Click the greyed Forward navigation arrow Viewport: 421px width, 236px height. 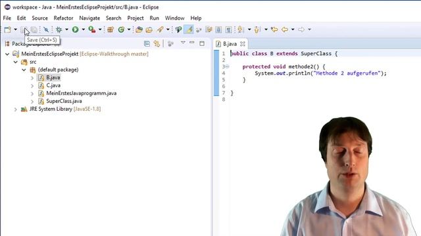(301, 29)
